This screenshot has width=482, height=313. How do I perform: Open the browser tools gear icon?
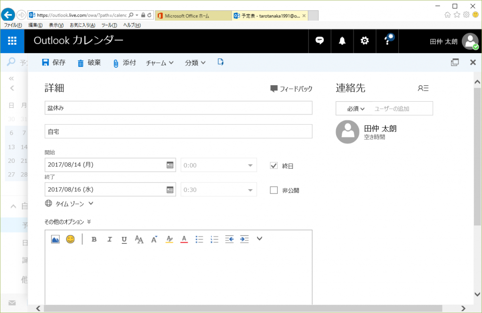point(466,15)
